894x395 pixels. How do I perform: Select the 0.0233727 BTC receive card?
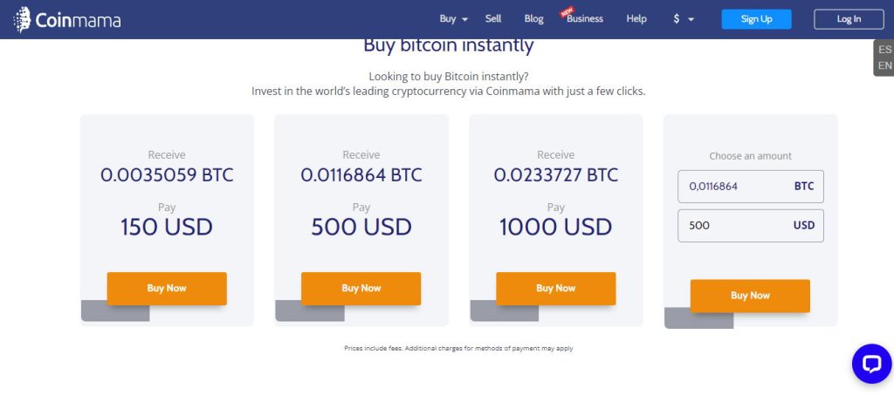point(555,221)
